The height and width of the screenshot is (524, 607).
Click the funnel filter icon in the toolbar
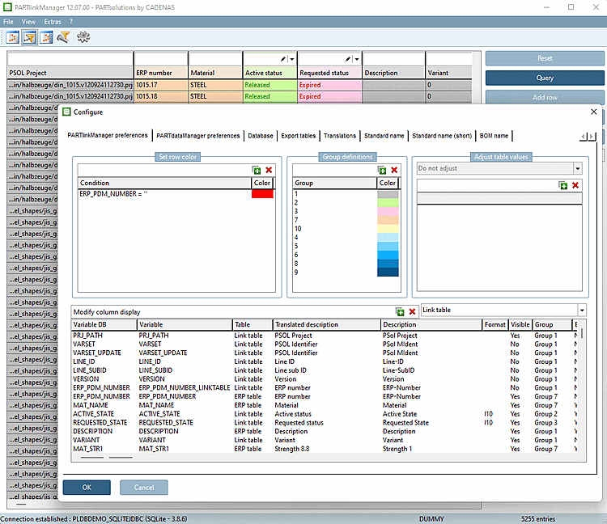tap(63, 37)
